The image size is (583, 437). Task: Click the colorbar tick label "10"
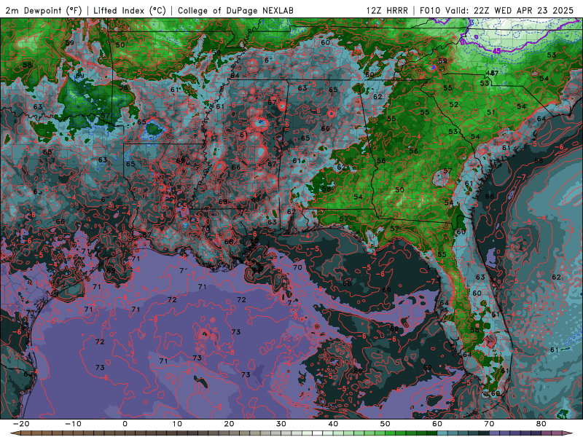pyautogui.click(x=177, y=424)
